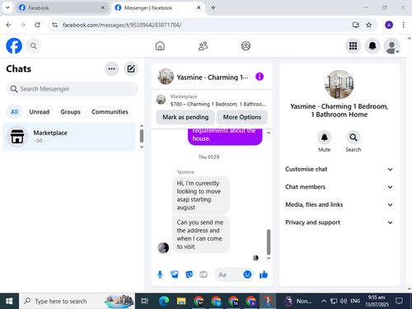
Task: View site information icon in address bar
Action: click(55, 25)
